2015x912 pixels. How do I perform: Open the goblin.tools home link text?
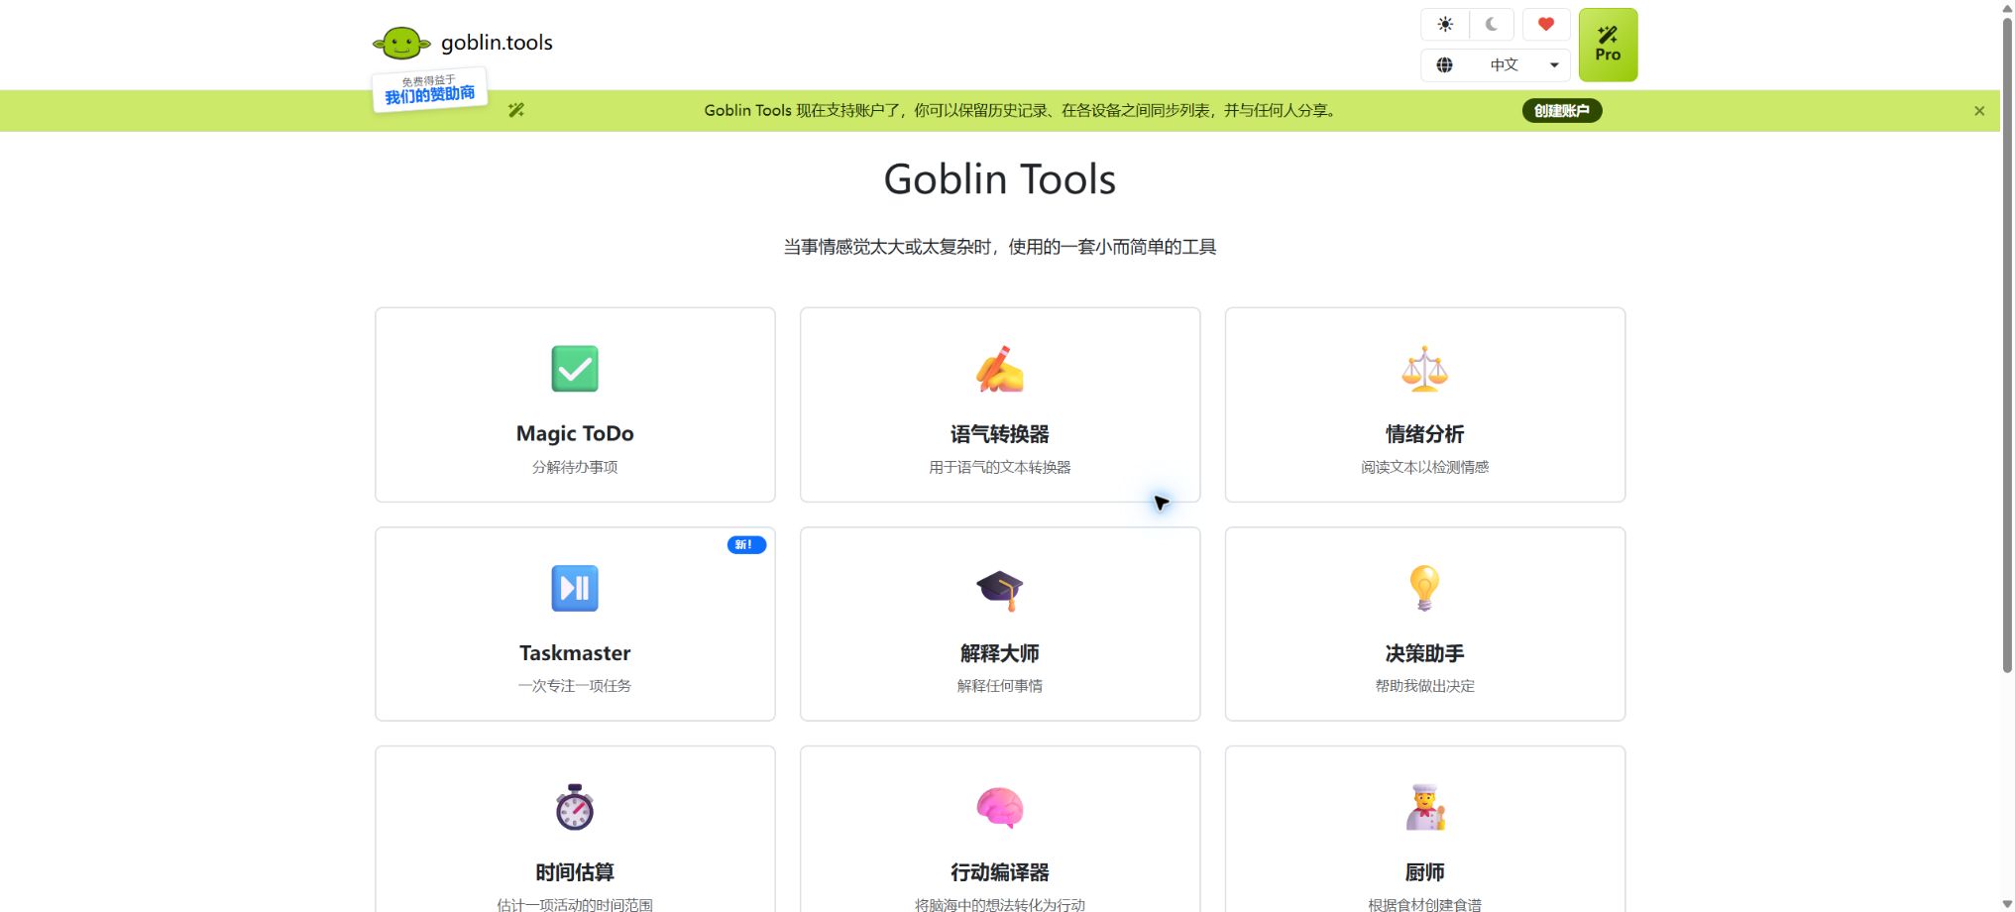497,43
